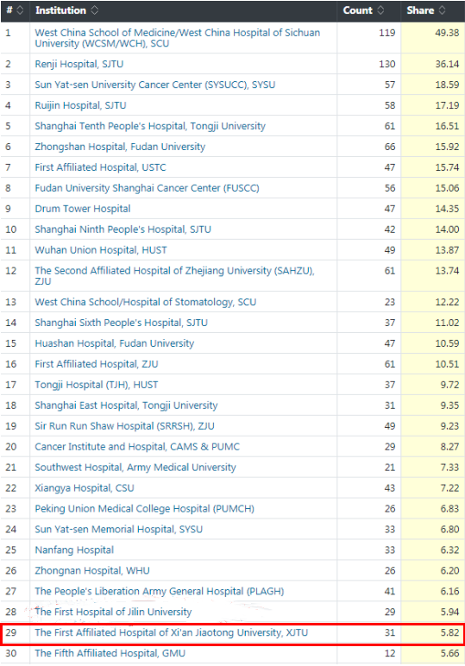Image resolution: width=465 pixels, height=666 pixels.
Task: Open Xiangya Hospital, CSU link
Action: (85, 488)
